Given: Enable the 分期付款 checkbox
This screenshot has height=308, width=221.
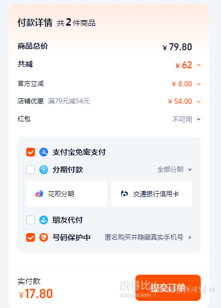Looking at the screenshot, I should (x=31, y=170).
